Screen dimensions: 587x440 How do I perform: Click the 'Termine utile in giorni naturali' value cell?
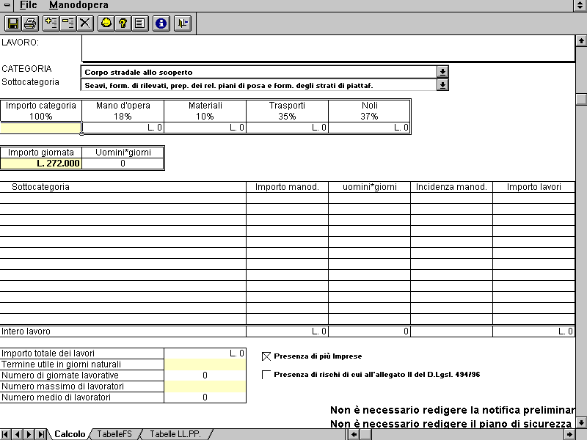205,364
